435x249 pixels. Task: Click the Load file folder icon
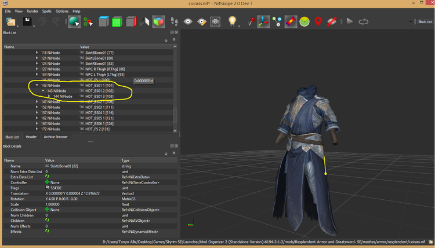pos(11,21)
